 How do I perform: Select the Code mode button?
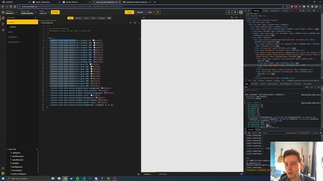129,12
